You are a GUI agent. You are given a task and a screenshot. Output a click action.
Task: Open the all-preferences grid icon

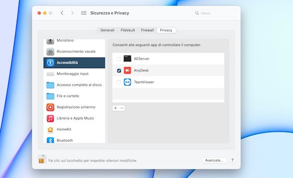point(84,13)
